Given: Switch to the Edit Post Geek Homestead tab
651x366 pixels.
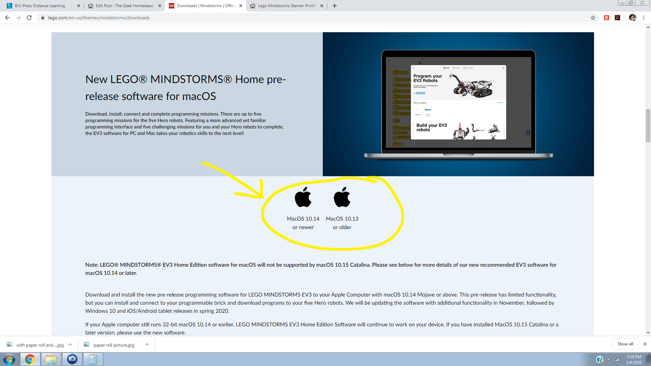Looking at the screenshot, I should click(x=124, y=6).
